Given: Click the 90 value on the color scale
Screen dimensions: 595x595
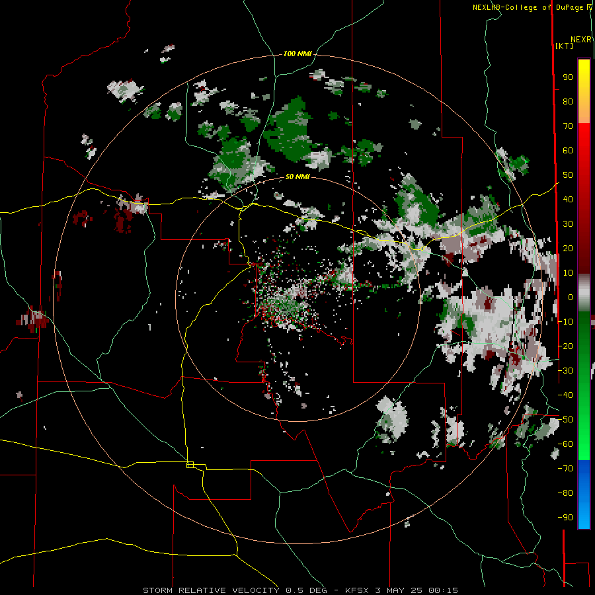Looking at the screenshot, I should pyautogui.click(x=568, y=77).
